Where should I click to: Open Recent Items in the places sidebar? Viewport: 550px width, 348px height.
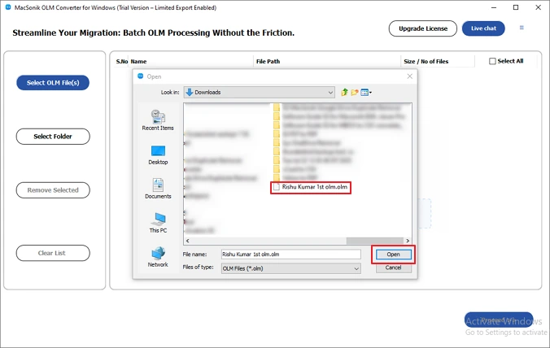158,120
